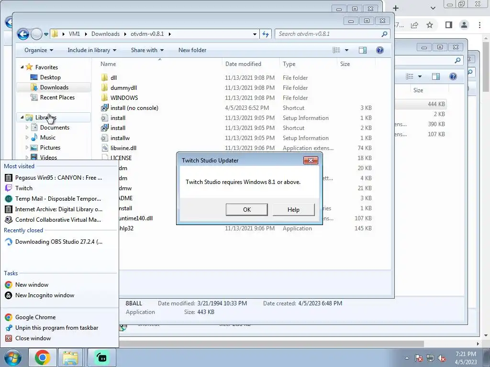490x367 pixels.
Task: Sort files by Date modified column
Action: (243, 64)
